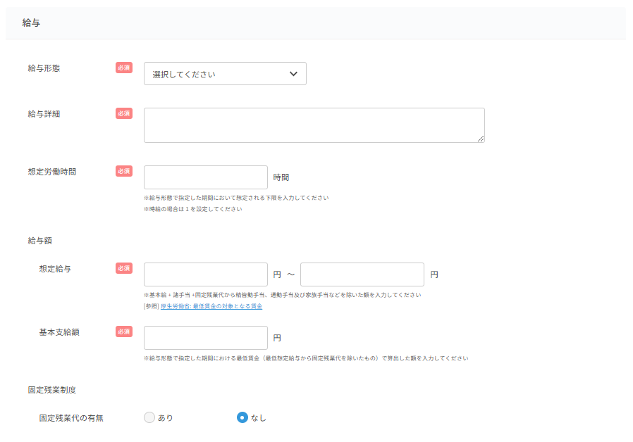Click the 必須 badge beside 給与形態
Viewport: 633px width, 442px height.
[x=124, y=68]
